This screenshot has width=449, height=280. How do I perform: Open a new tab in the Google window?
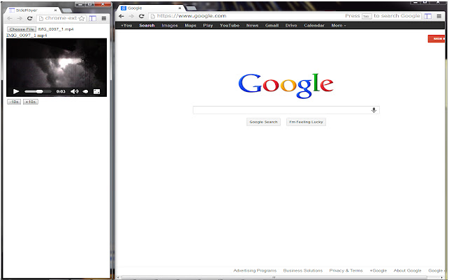coord(191,8)
